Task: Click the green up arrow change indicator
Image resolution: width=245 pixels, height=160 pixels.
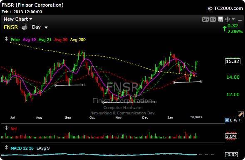Action: pyautogui.click(x=225, y=29)
